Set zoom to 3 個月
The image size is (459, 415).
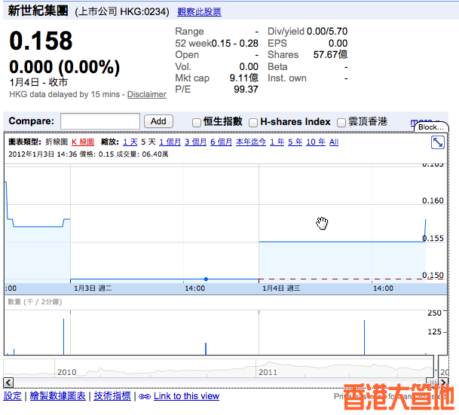click(195, 142)
